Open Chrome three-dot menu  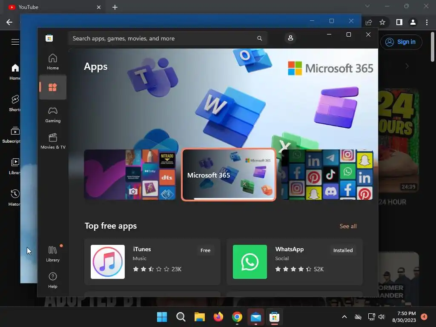pos(427,22)
